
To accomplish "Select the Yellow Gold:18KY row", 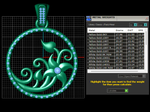I will (116, 44).
